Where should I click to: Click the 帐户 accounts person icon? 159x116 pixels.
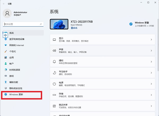point(6,64)
